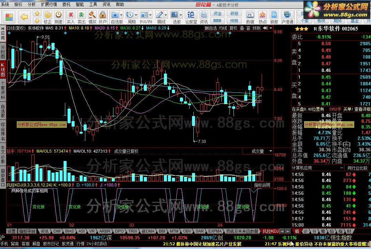Image resolution: width=371 pixels, height=249 pixels.
Task: Select the OBV indicator tab
Action: [187, 231]
